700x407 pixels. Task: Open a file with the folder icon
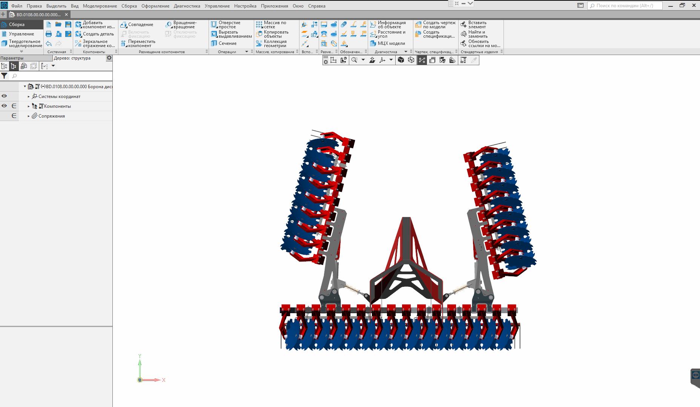[x=58, y=24]
